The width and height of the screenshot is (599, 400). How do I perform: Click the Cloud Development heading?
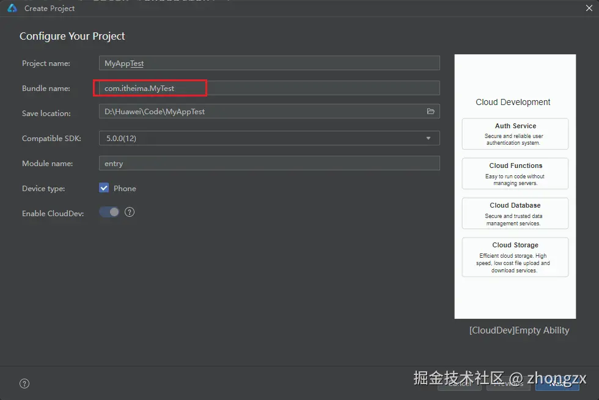[x=513, y=102]
